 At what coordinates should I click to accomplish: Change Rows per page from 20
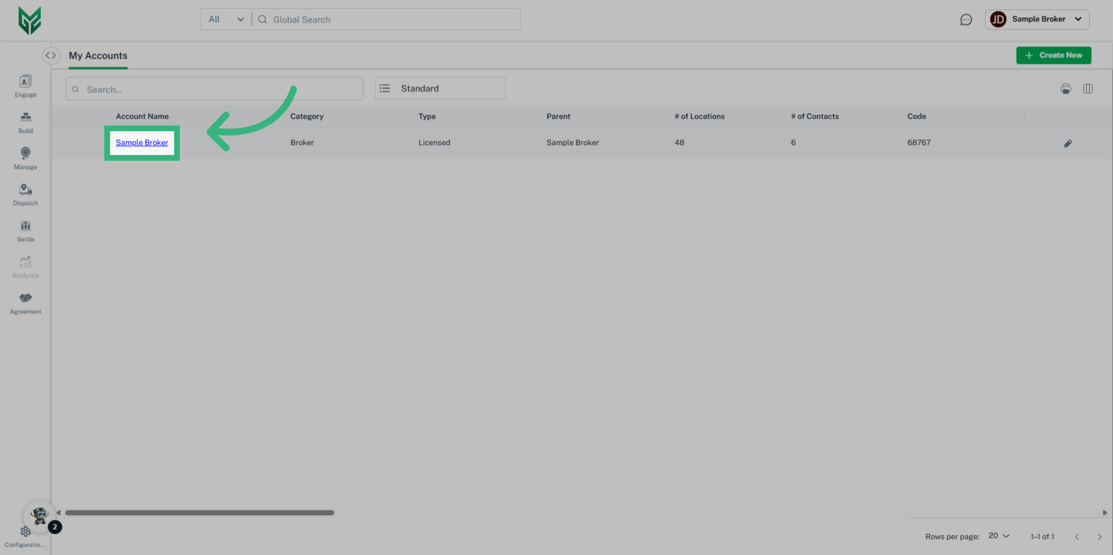click(998, 536)
